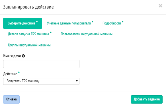Open the Действие dropdown list
Viewport: 166px width, 107px height.
[41, 81]
